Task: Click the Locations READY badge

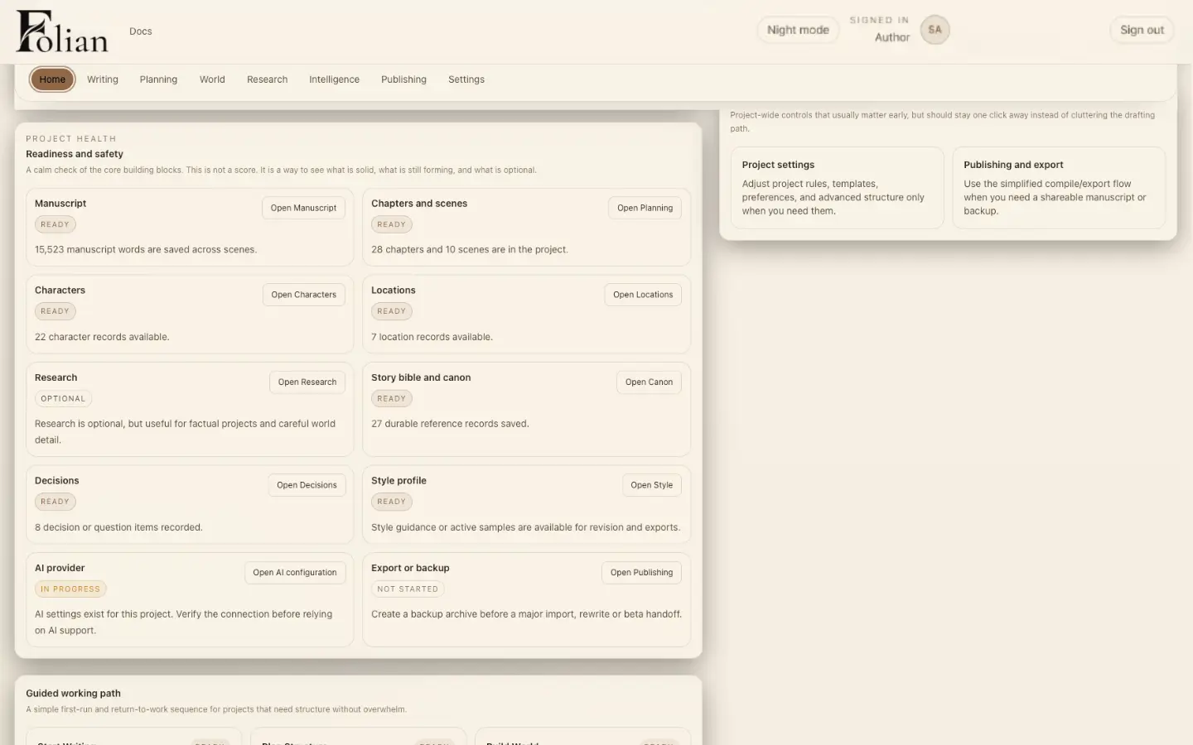Action: [x=392, y=311]
